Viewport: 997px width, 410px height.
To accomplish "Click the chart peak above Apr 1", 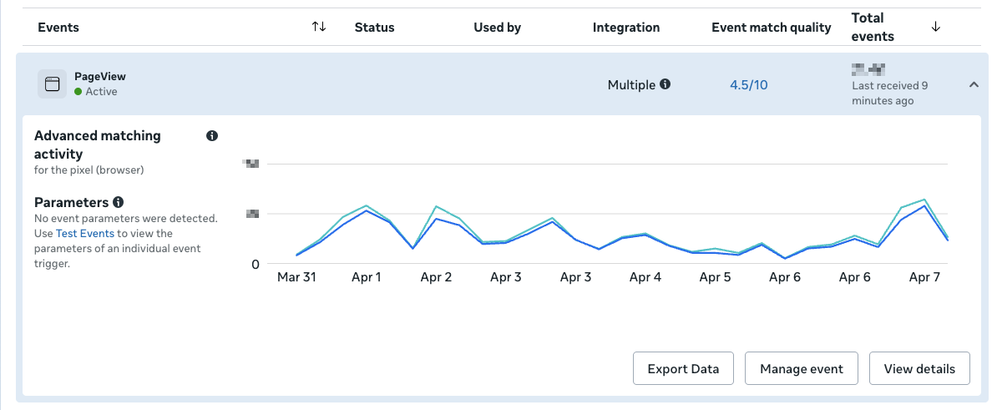I will click(x=366, y=206).
